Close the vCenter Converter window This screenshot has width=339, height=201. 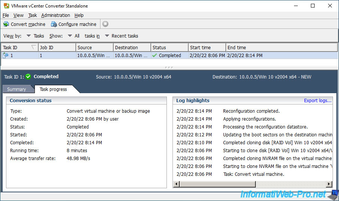tap(330, 6)
